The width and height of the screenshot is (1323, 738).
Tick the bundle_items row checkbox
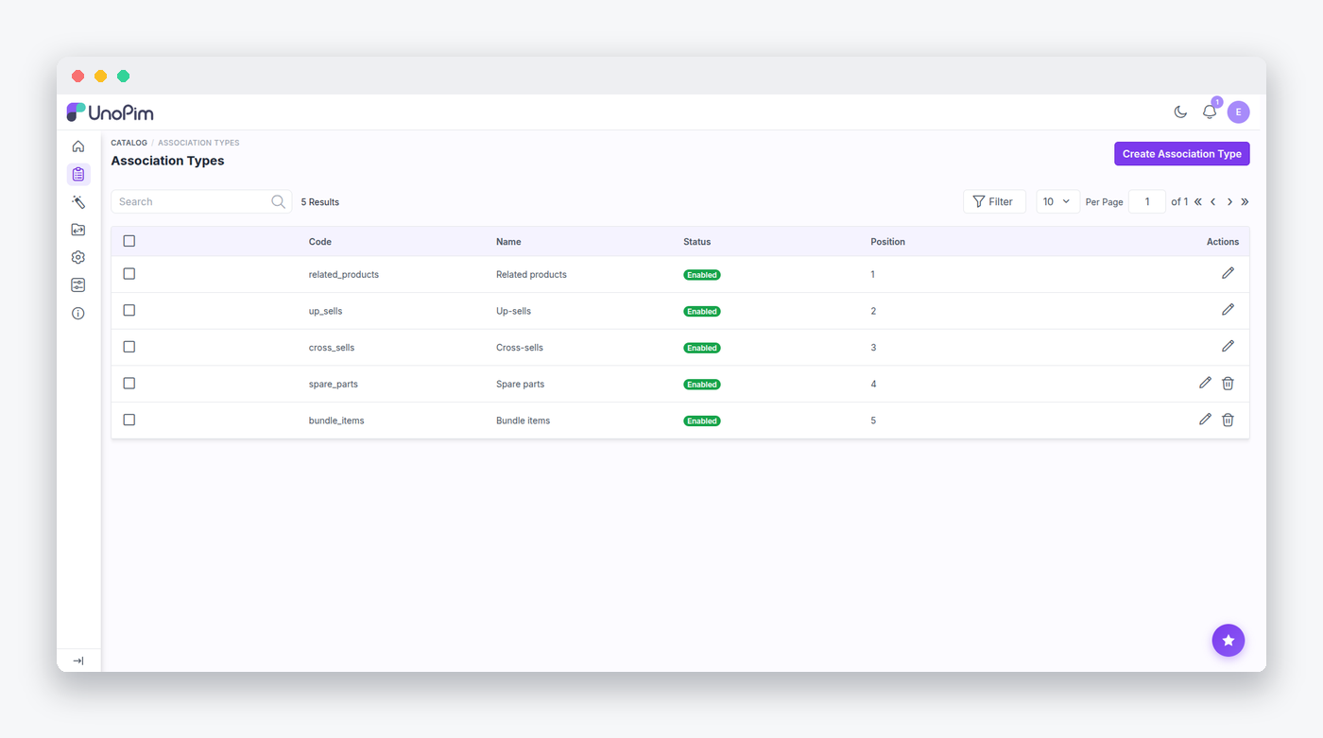[x=129, y=420]
